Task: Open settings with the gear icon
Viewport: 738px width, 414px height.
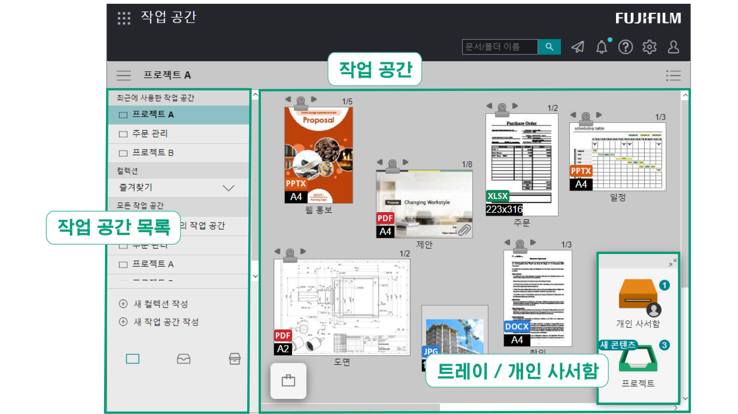Action: coord(649,47)
